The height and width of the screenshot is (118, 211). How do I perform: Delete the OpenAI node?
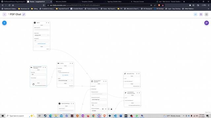(48, 23)
